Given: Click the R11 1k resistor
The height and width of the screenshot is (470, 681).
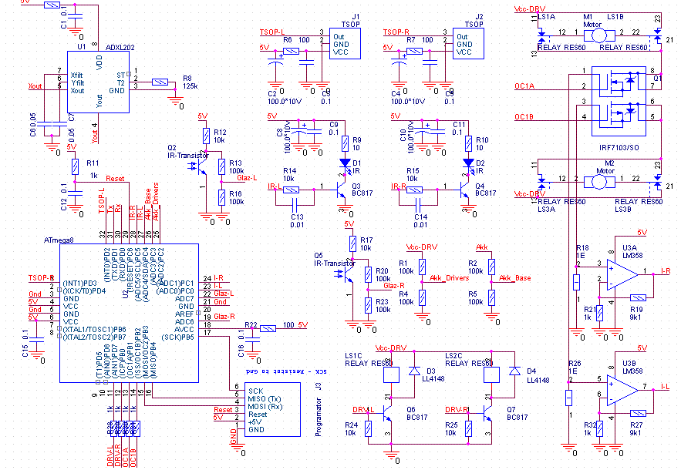Looking at the screenshot, I should pyautogui.click(x=75, y=166).
